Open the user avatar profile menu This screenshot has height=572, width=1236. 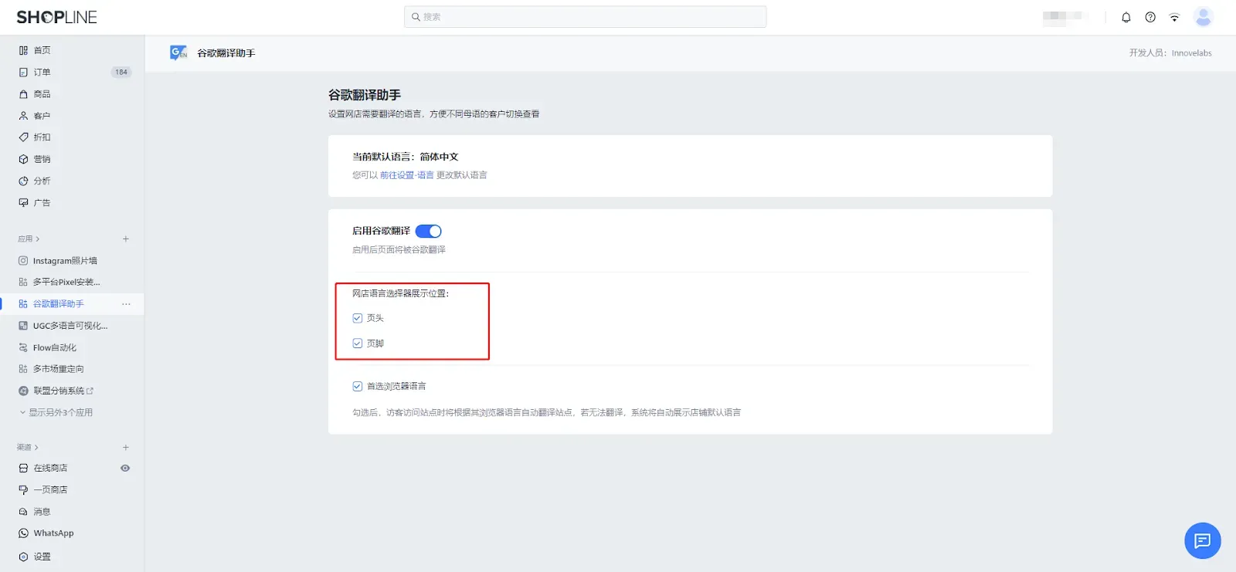click(x=1203, y=17)
